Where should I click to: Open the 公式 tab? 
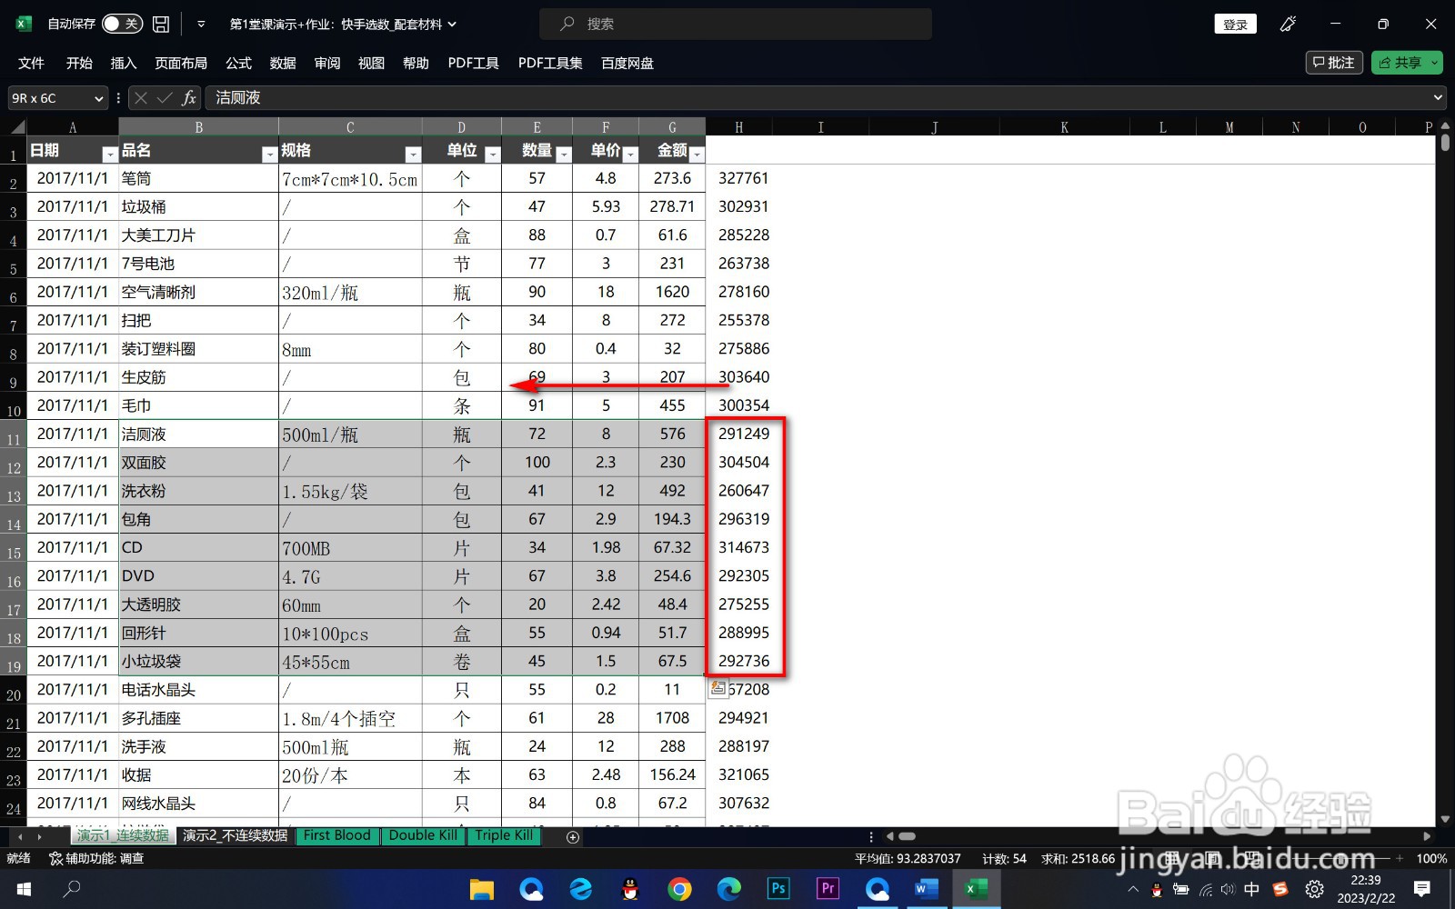click(x=238, y=63)
